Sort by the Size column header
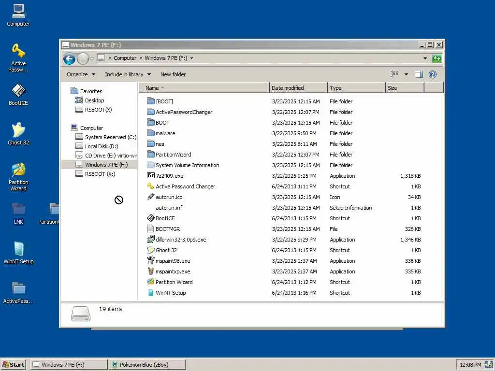This screenshot has width=495, height=371. (405, 88)
